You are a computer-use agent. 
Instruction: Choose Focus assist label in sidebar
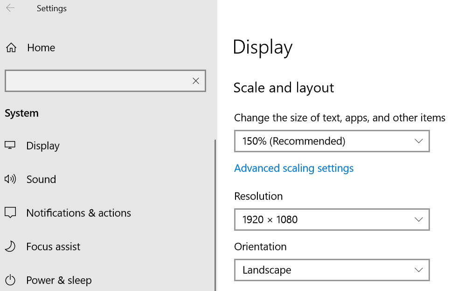(53, 247)
